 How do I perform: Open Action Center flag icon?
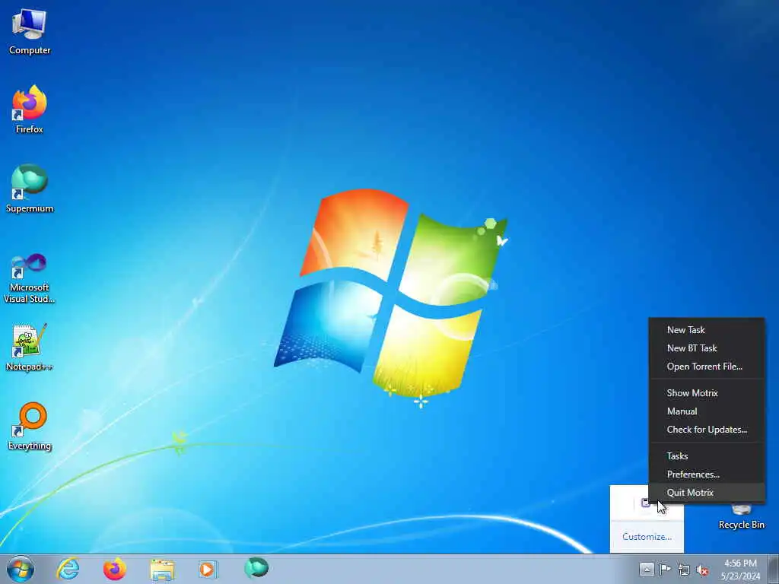[665, 569]
